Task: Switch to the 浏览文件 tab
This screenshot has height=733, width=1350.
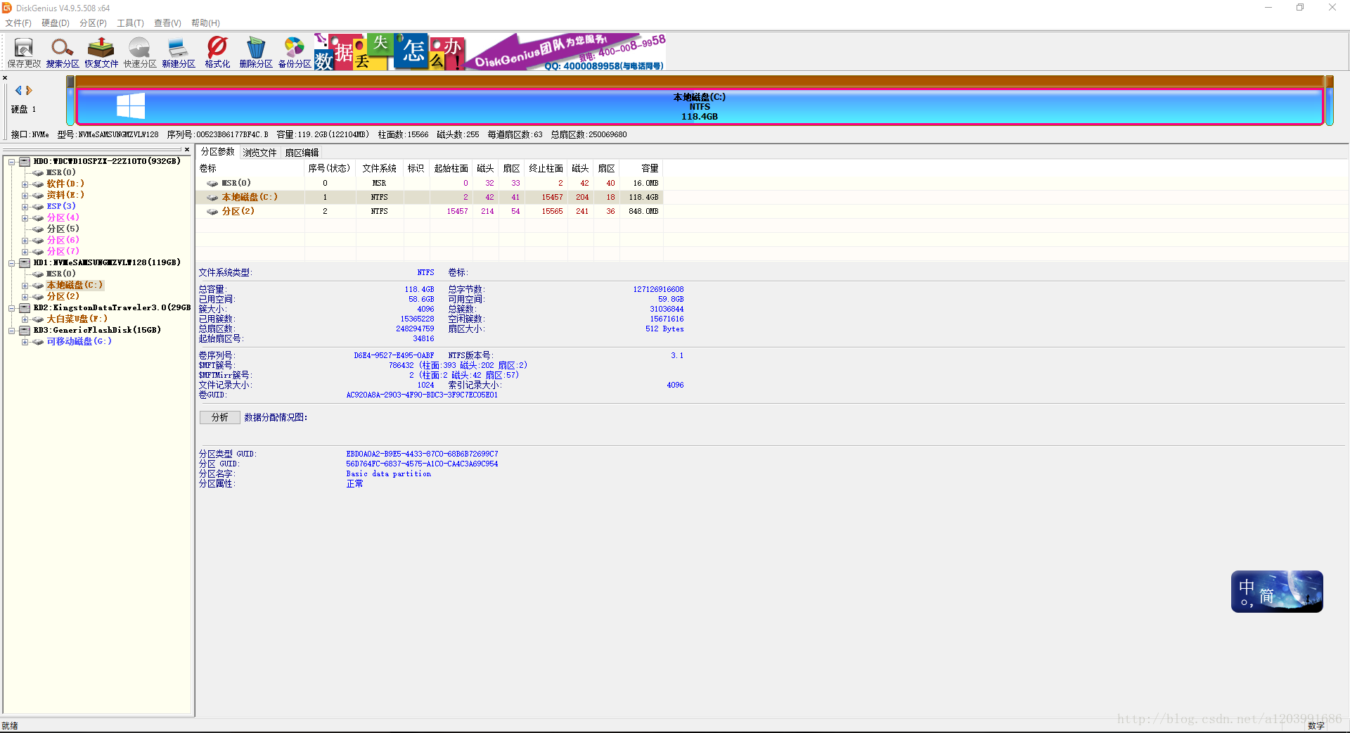Action: click(259, 153)
